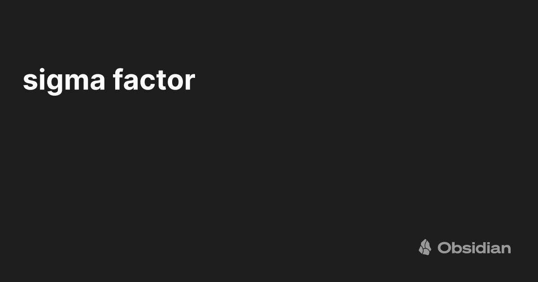Click the first letter of "sigma"

pyautogui.click(x=28, y=82)
